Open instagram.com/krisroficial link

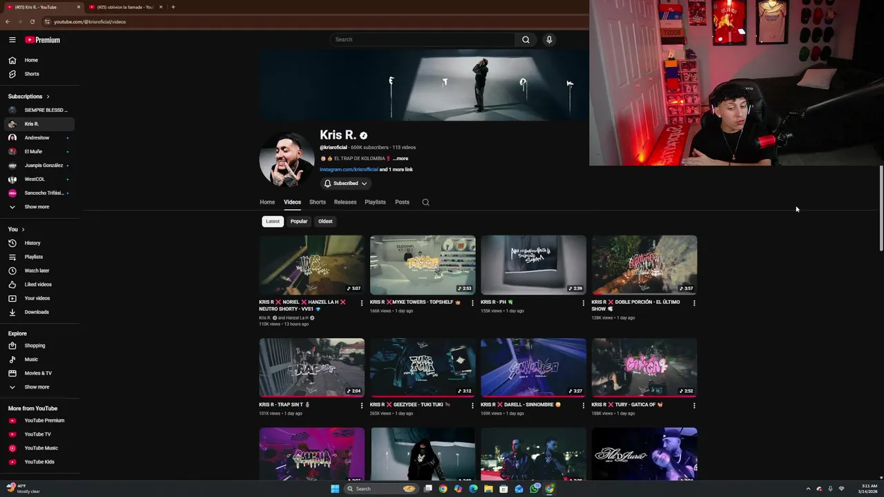pos(349,170)
